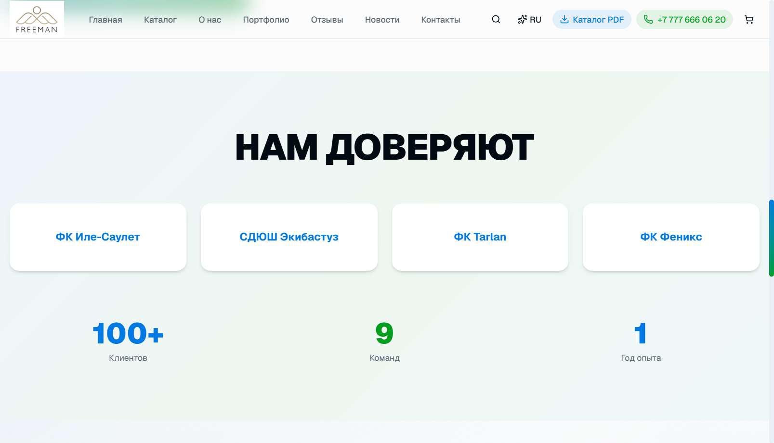Click the Команд statistic label
The height and width of the screenshot is (443, 774).
[x=384, y=358]
